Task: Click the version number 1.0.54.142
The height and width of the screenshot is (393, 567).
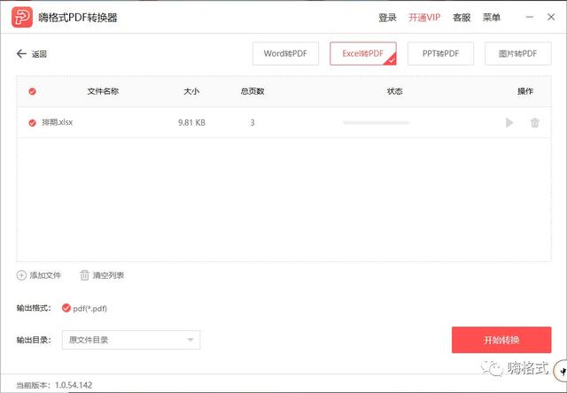Action: 74,385
